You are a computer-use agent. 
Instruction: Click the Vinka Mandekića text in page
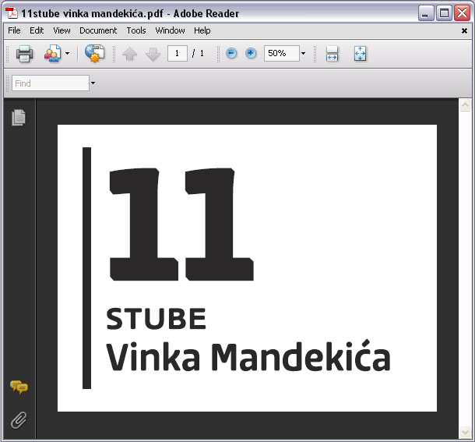tap(248, 356)
